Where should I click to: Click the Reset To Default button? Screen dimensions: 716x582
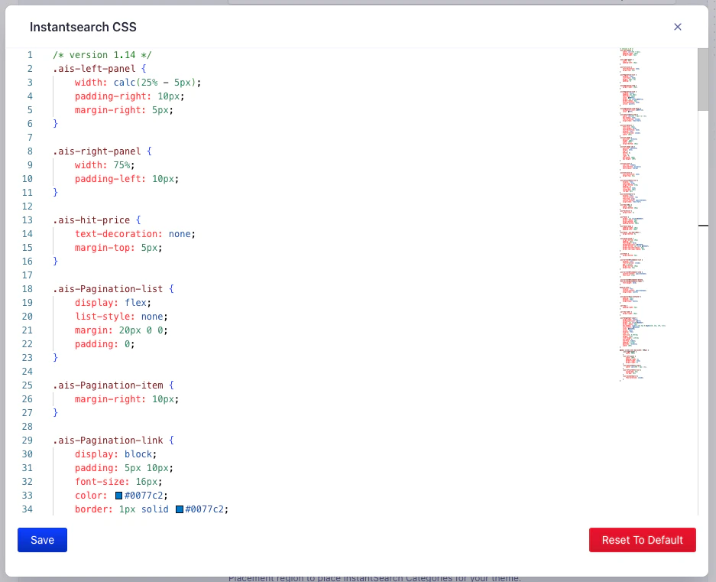(x=642, y=540)
